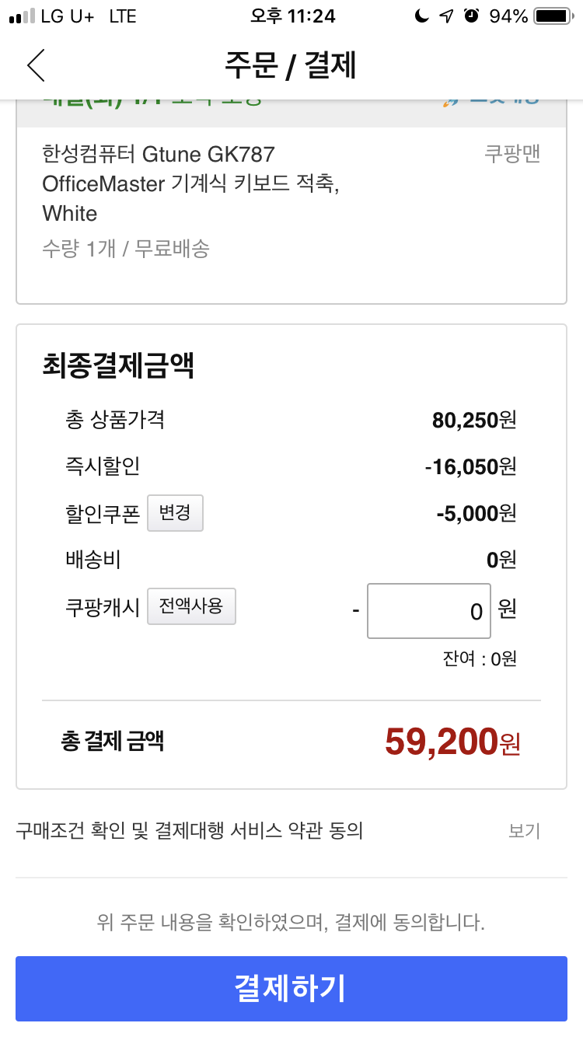Tap the 주문 / 결제 page title

click(291, 65)
